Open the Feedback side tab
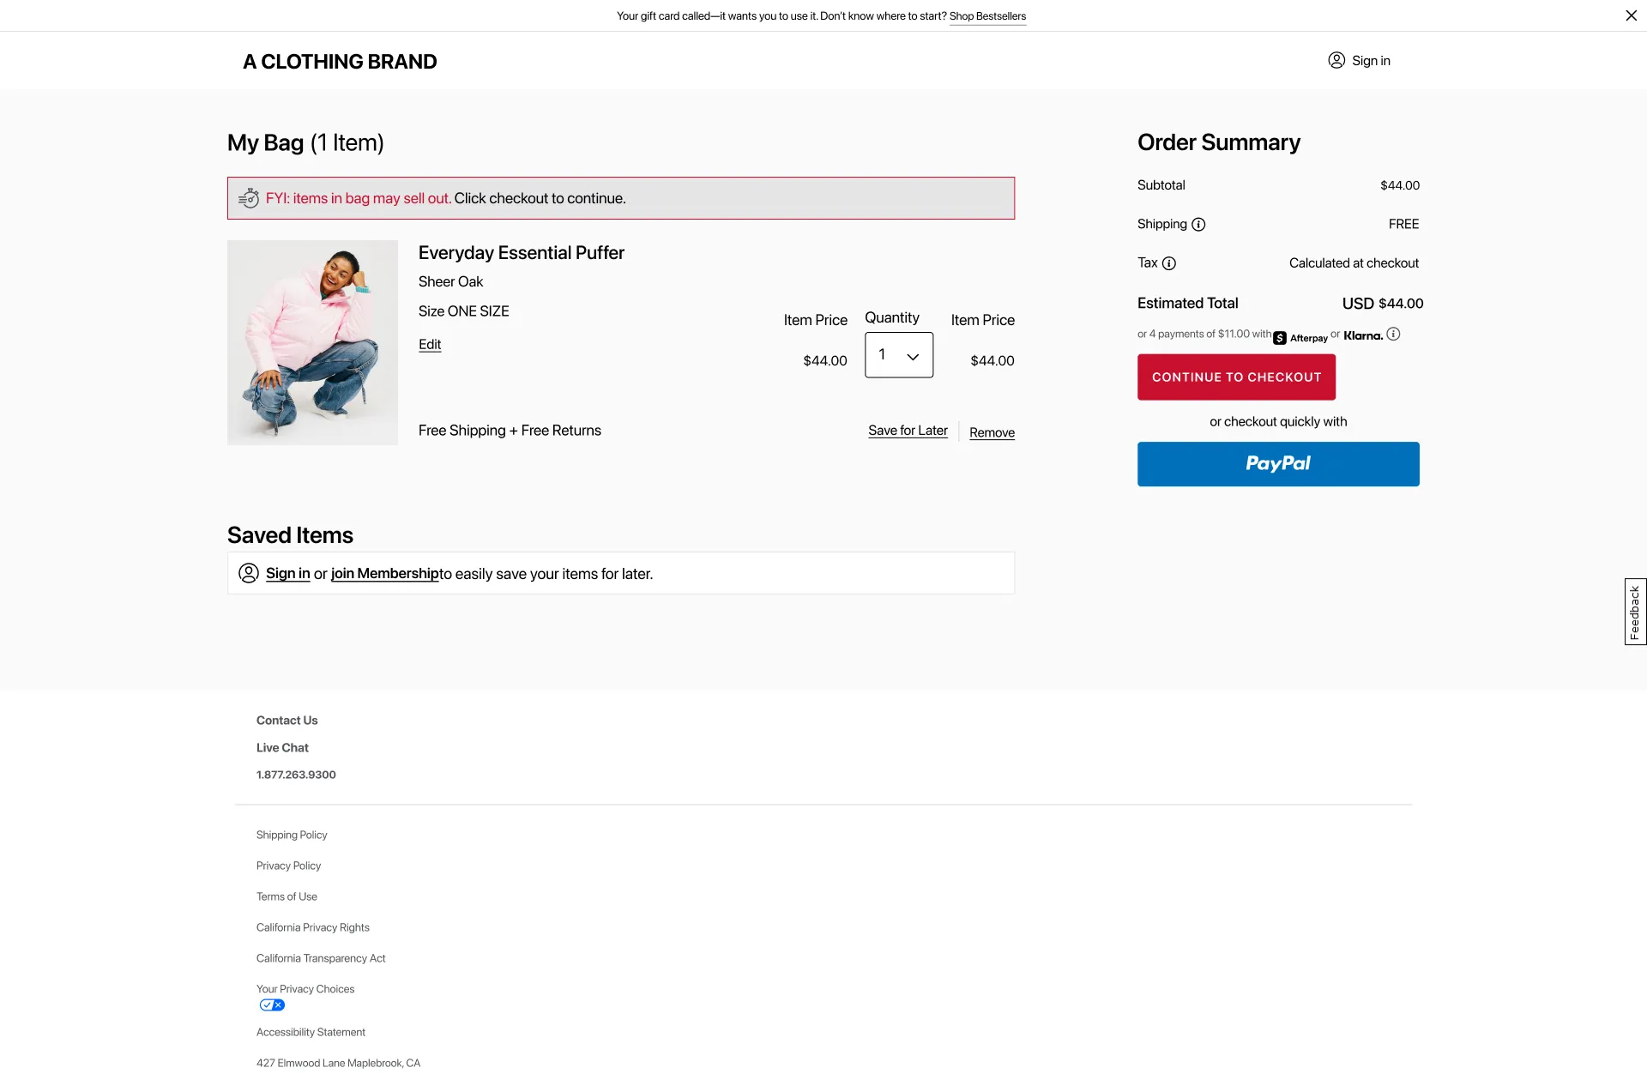 [1634, 612]
